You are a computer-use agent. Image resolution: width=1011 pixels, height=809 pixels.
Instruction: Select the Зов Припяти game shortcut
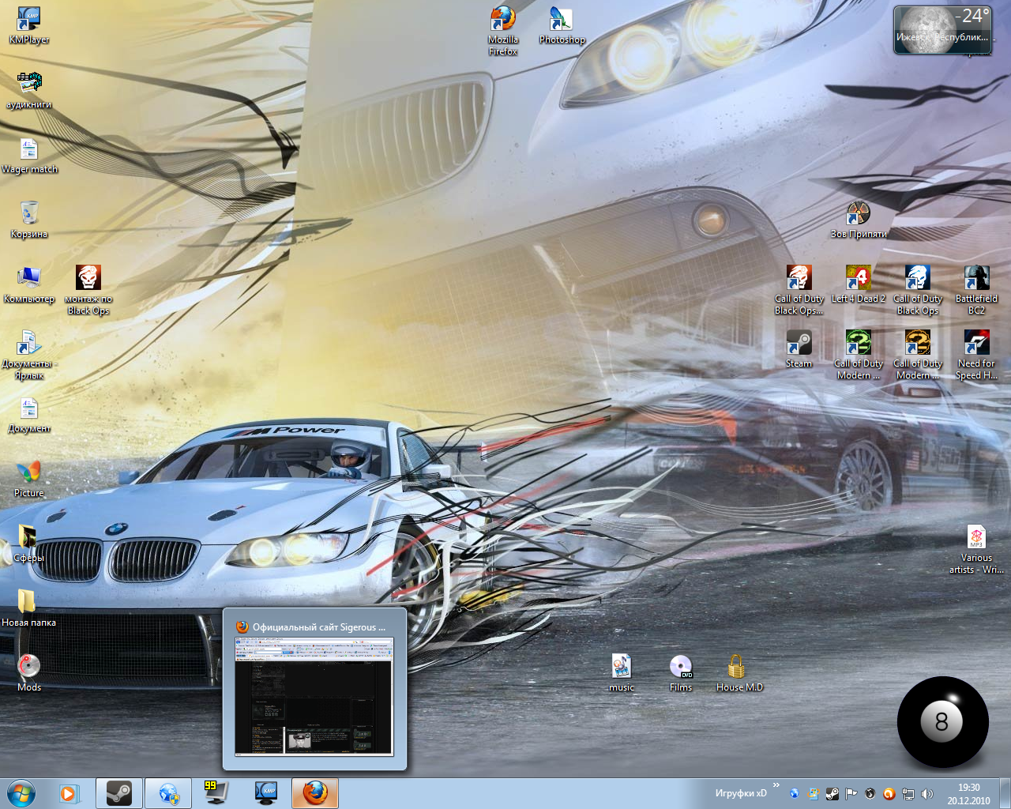pyautogui.click(x=859, y=219)
